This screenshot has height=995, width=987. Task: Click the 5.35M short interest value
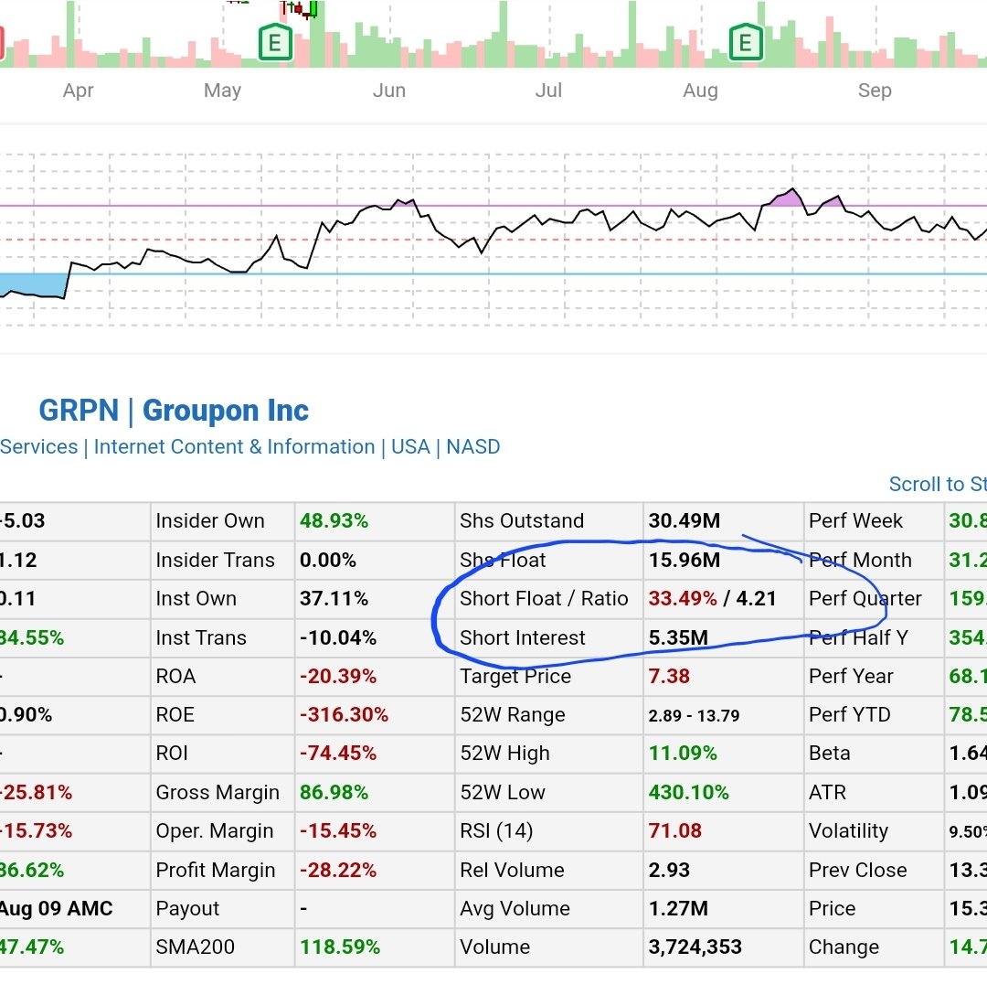coord(678,637)
